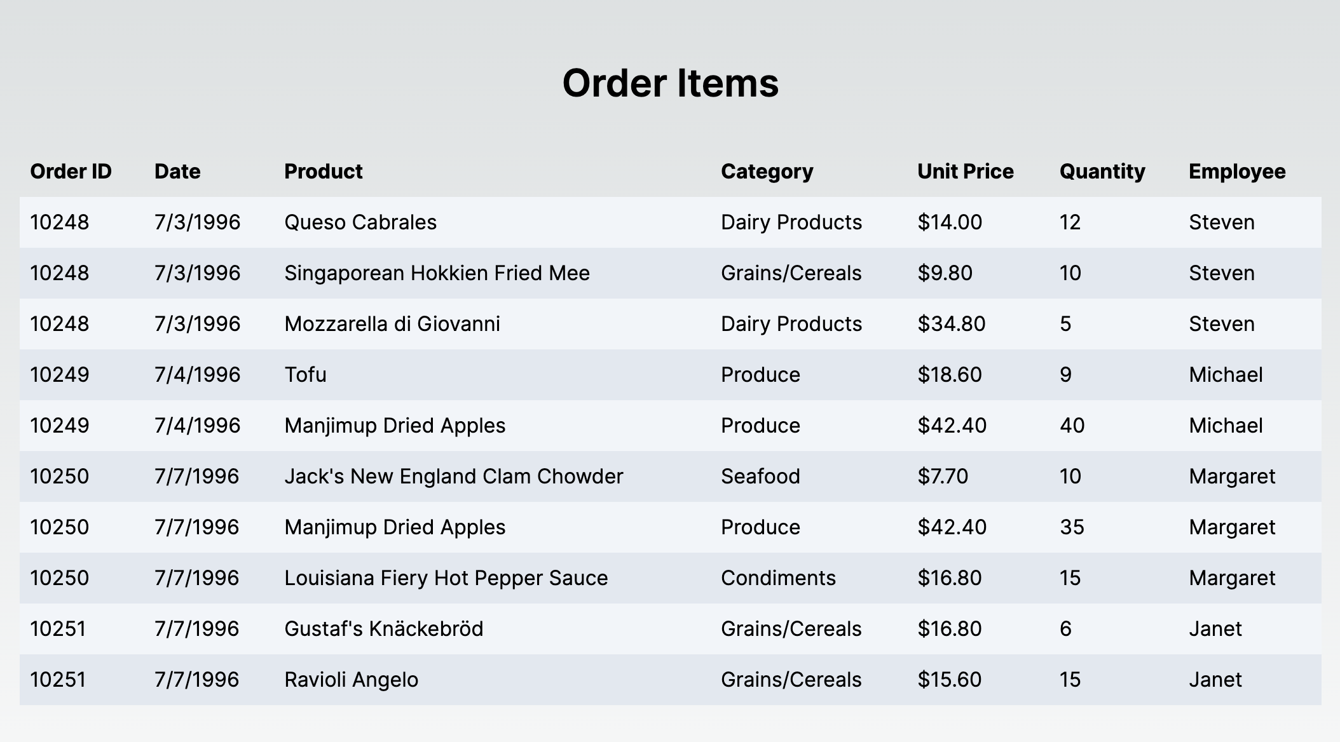
Task: Click Louisiana Fiery Hot Pepper Sauce
Action: [x=446, y=578]
